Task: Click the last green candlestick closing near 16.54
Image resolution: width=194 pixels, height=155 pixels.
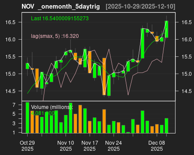Action: 166,29
